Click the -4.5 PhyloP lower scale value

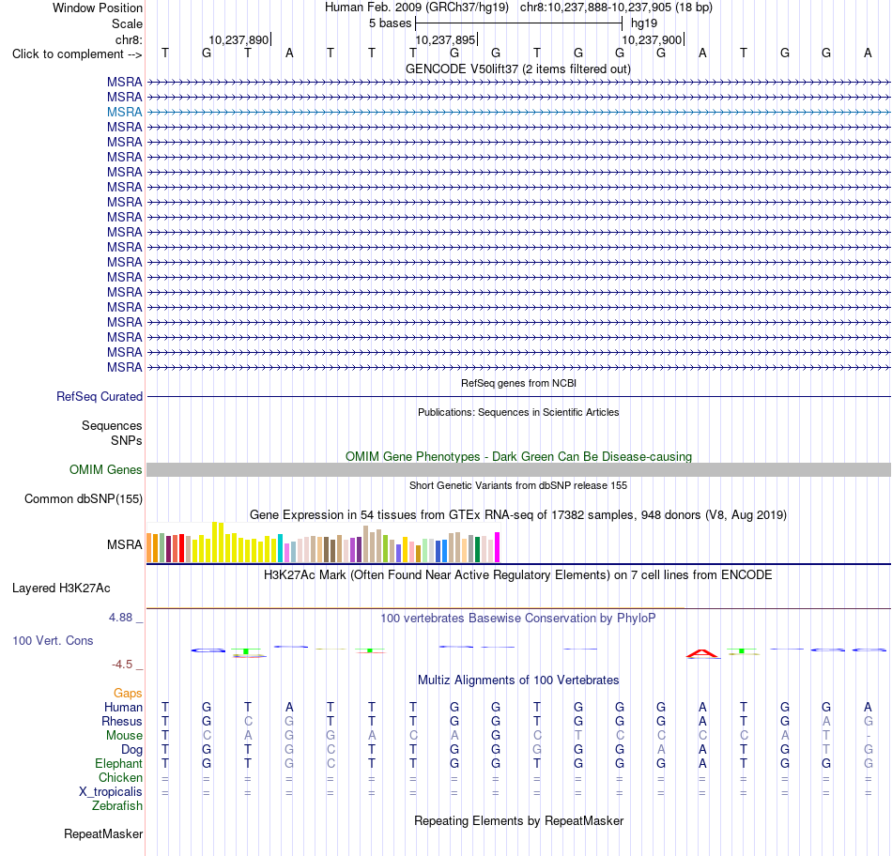coord(122,665)
